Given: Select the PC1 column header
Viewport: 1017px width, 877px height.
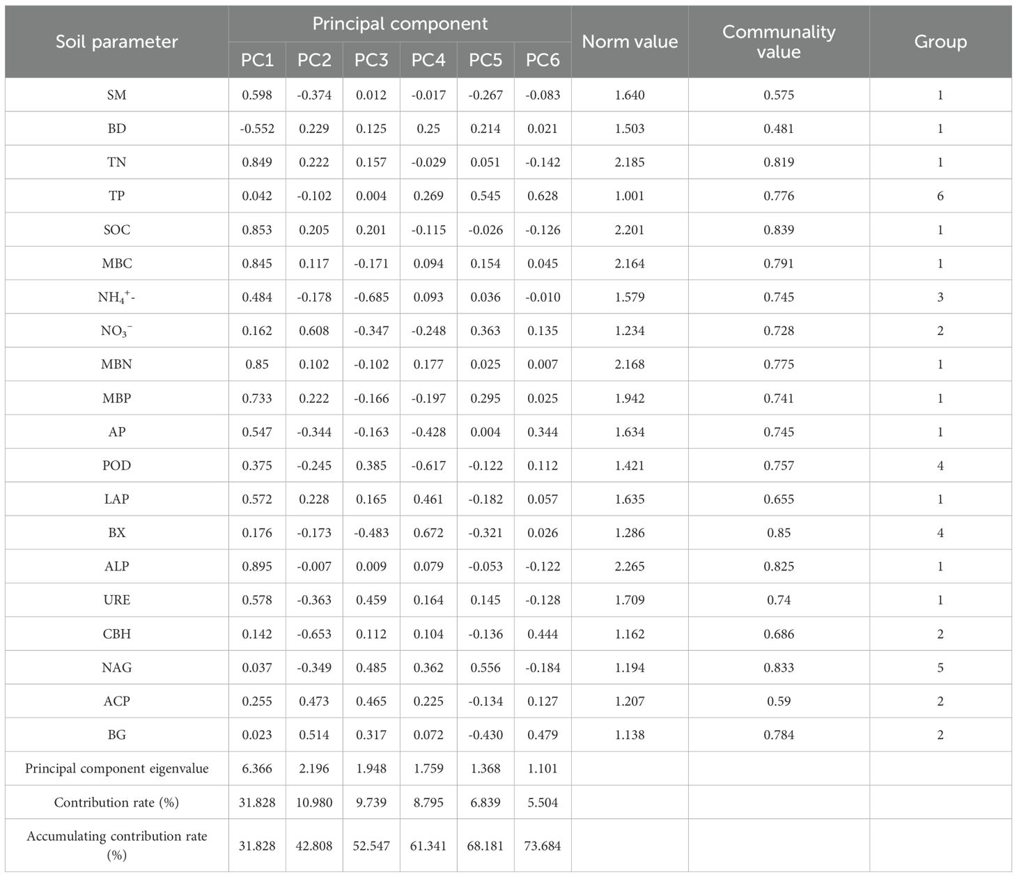Looking at the screenshot, I should 257,61.
